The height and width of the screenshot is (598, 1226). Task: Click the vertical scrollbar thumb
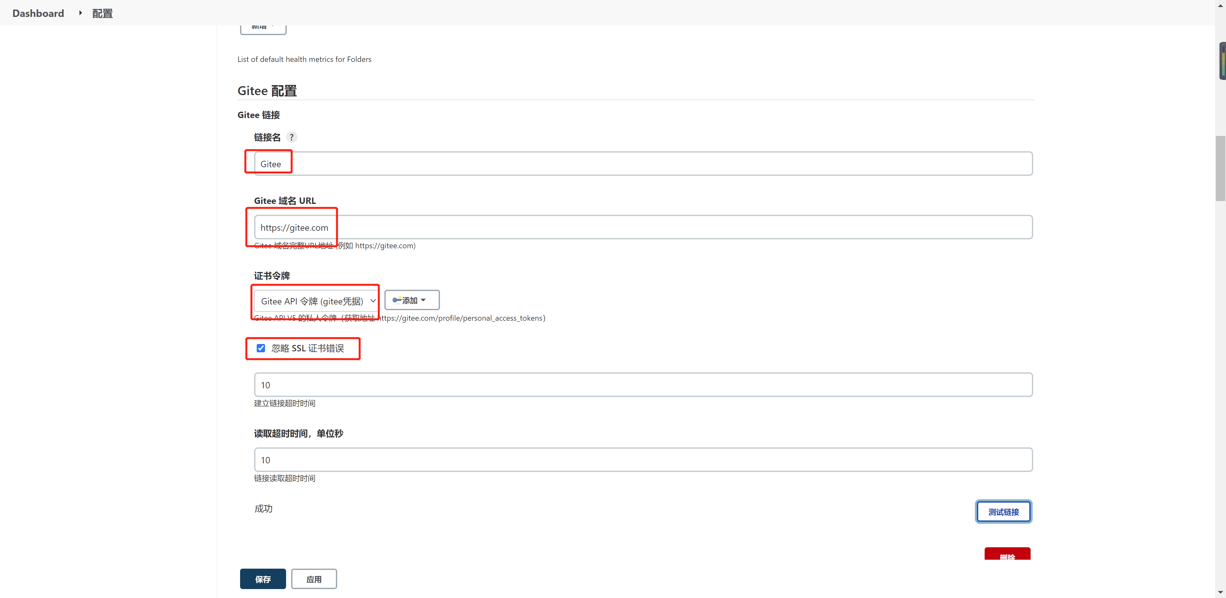coord(1220,168)
